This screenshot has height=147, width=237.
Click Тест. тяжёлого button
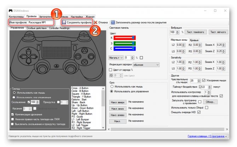[195, 32]
